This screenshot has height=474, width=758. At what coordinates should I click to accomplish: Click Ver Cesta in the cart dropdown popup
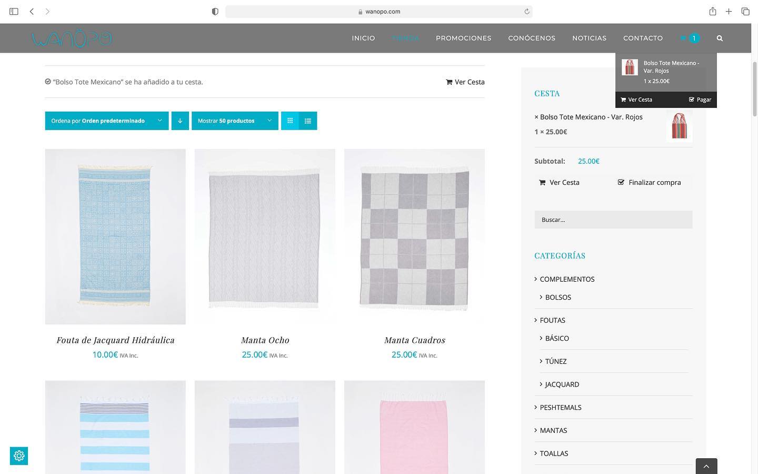coord(636,100)
